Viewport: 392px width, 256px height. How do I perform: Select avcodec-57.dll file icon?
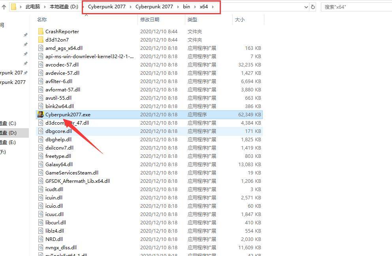point(41,64)
